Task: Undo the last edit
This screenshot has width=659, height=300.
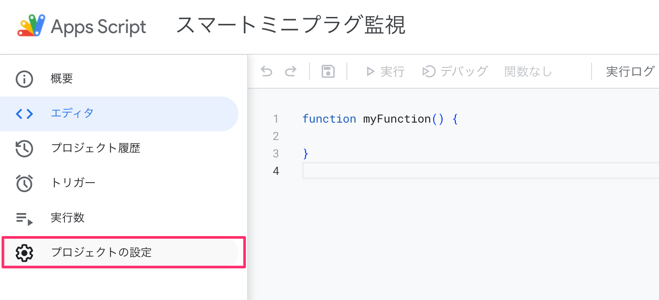Action: [266, 71]
